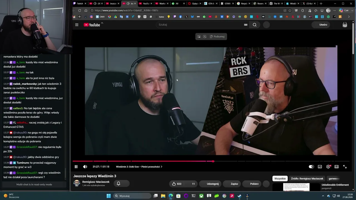Toggle the autoplay switch in the player
This screenshot has width=356, height=200.
point(311,167)
